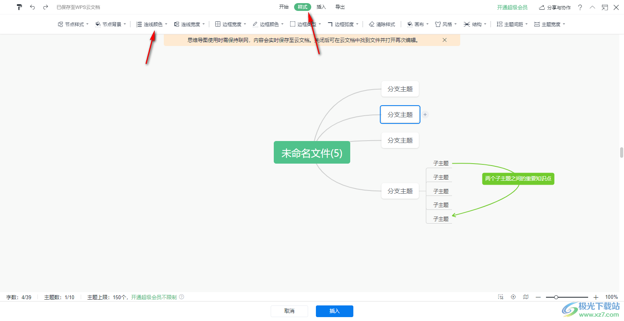
Task: Redo the last action
Action: pyautogui.click(x=46, y=7)
